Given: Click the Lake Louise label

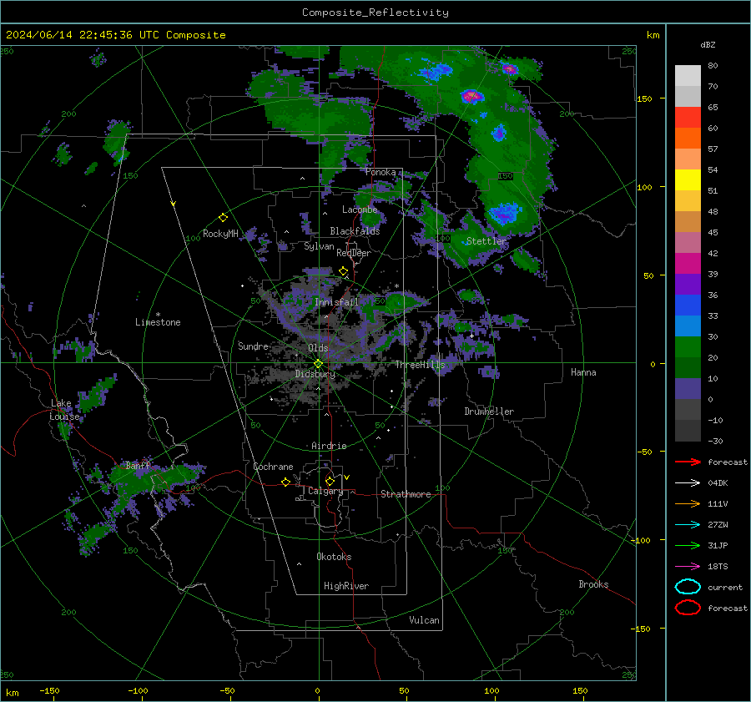Looking at the screenshot, I should (x=63, y=410).
